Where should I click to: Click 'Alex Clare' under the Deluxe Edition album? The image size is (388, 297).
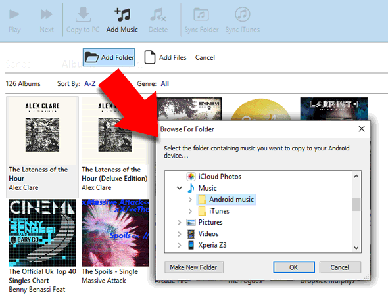click(x=97, y=187)
